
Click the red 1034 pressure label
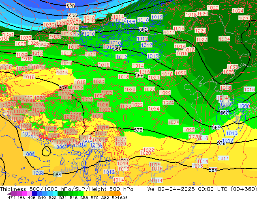9,35
